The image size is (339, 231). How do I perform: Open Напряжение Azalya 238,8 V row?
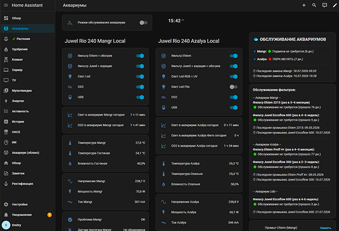coord(199,202)
